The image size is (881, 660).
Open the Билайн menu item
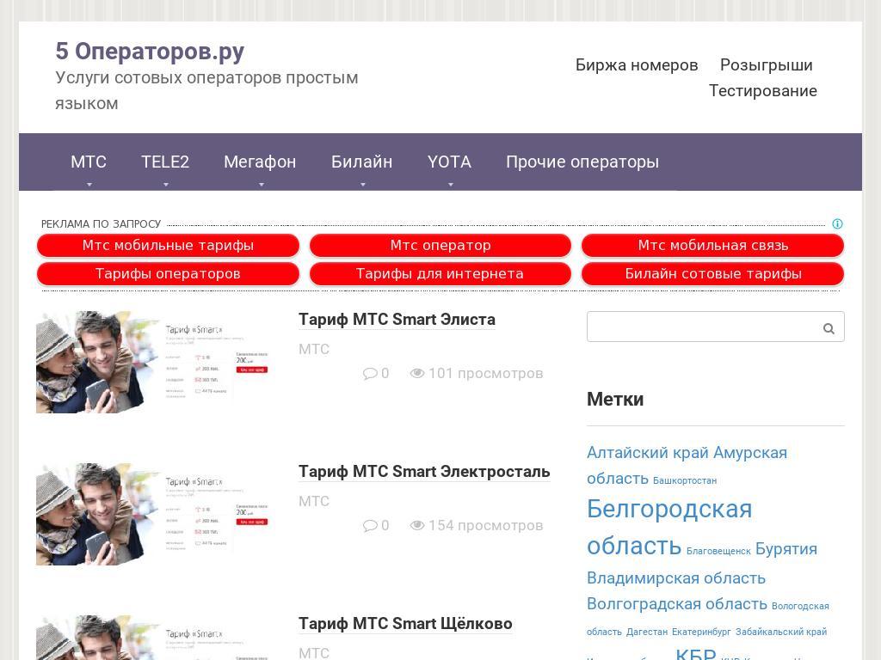pyautogui.click(x=362, y=162)
